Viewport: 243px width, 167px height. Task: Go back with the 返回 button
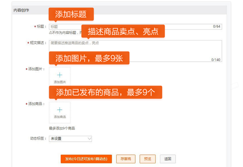168,159
